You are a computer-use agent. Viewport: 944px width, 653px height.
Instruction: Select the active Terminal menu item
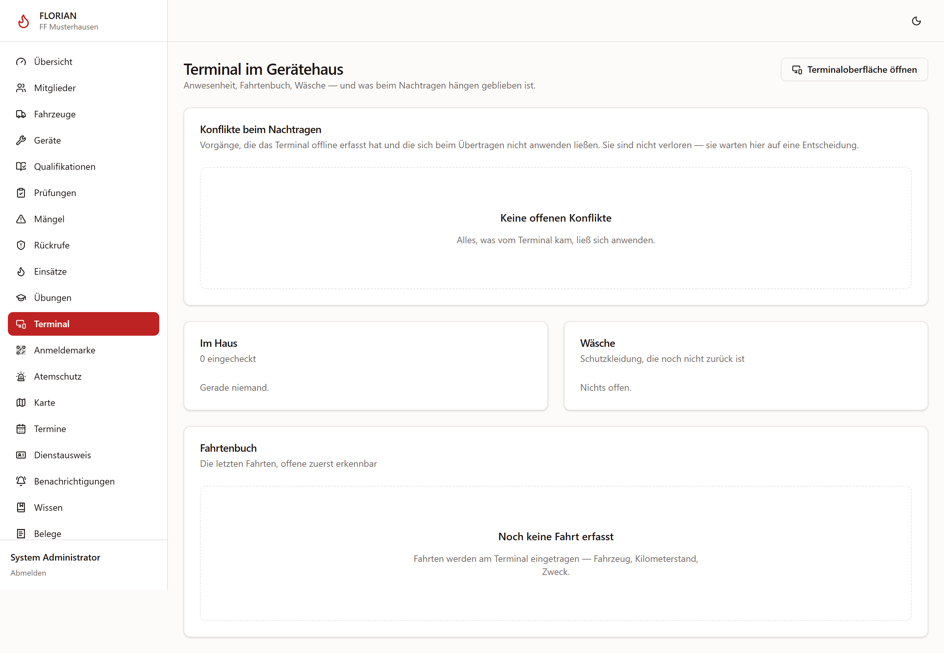pos(84,324)
